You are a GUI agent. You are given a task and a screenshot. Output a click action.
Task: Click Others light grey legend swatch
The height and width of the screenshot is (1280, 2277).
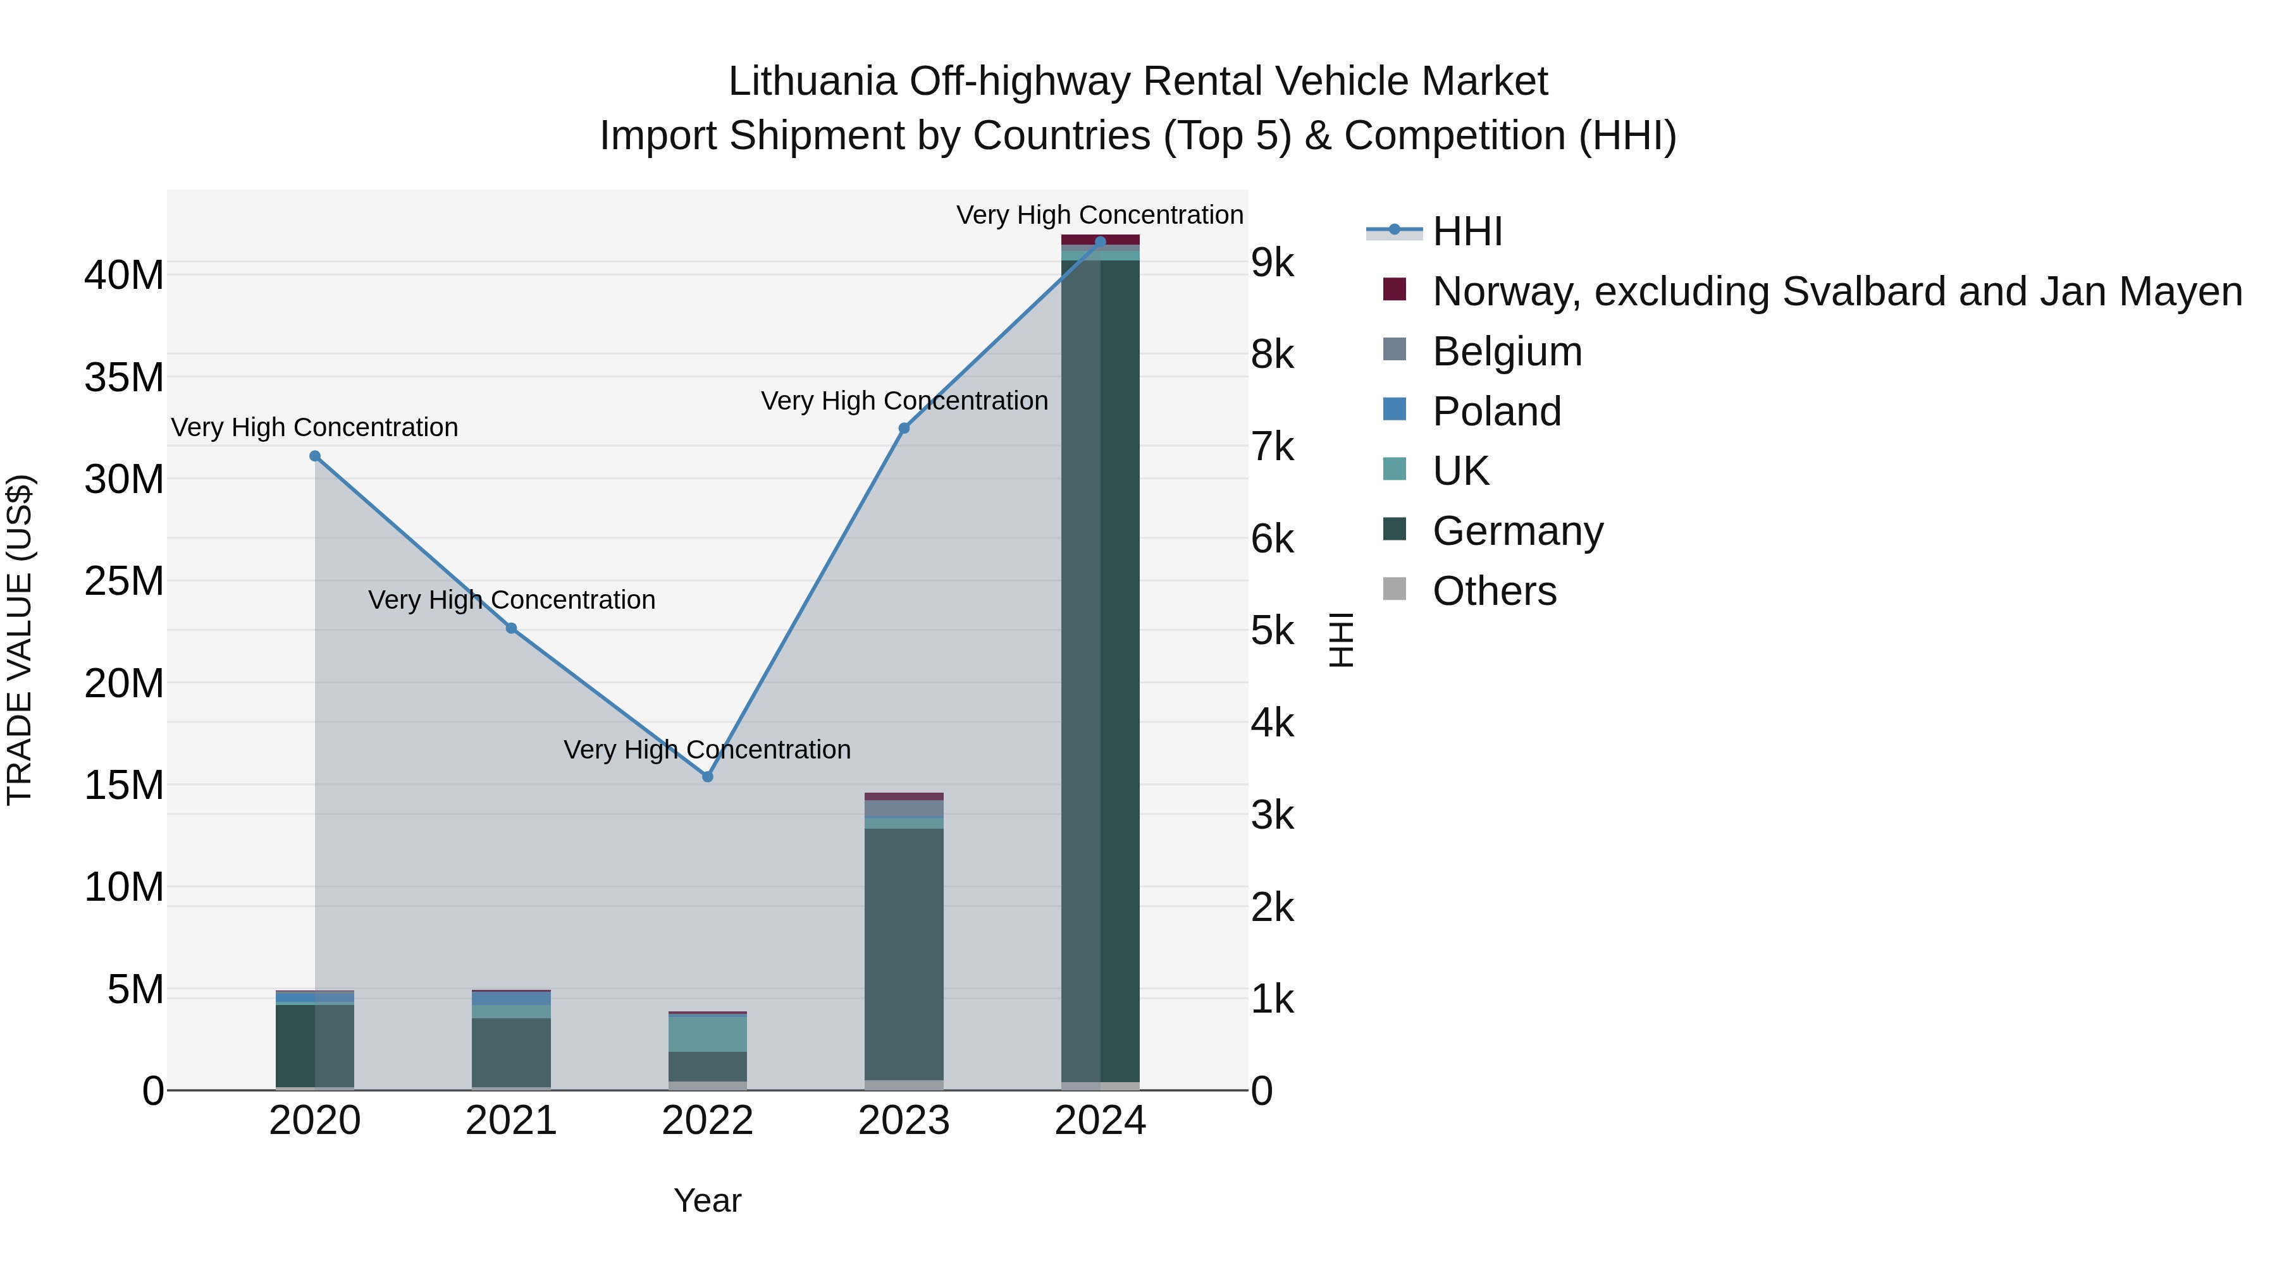pos(1394,589)
